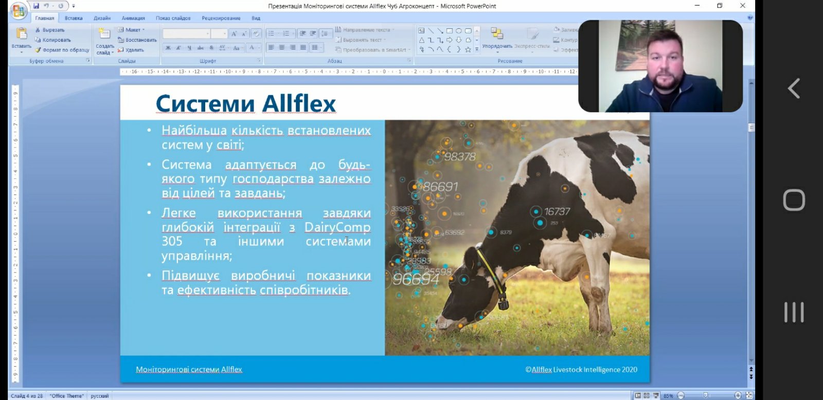
Task: Open the Дизайн ribbon tab
Action: click(102, 18)
